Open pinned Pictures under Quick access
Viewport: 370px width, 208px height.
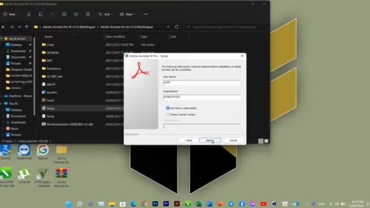click(x=16, y=63)
